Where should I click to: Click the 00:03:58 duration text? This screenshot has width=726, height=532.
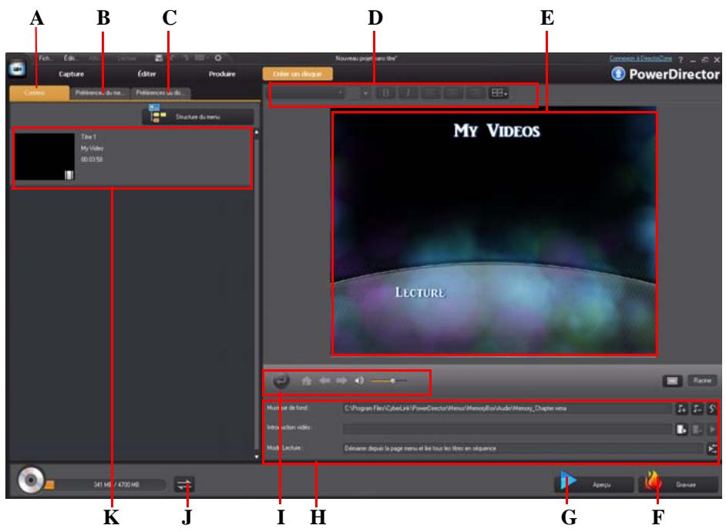[x=92, y=160]
